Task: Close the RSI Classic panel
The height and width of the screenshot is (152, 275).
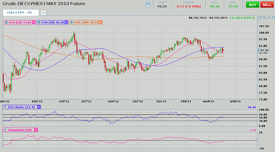Action: (x=39, y=107)
